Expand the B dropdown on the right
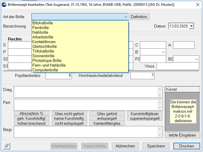Screen dimensions: 203x152 163,52
